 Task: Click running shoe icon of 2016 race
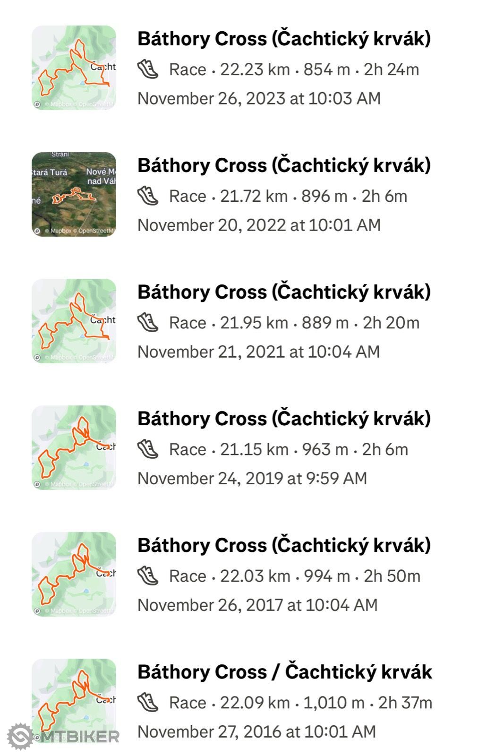(148, 702)
